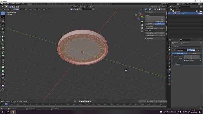The width and height of the screenshot is (203, 114).
Task: Open the Edit Mode dropdown
Action: 7,9
